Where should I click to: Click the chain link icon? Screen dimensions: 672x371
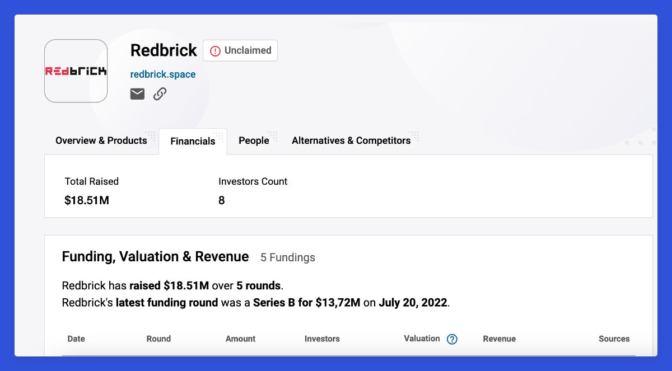(160, 94)
